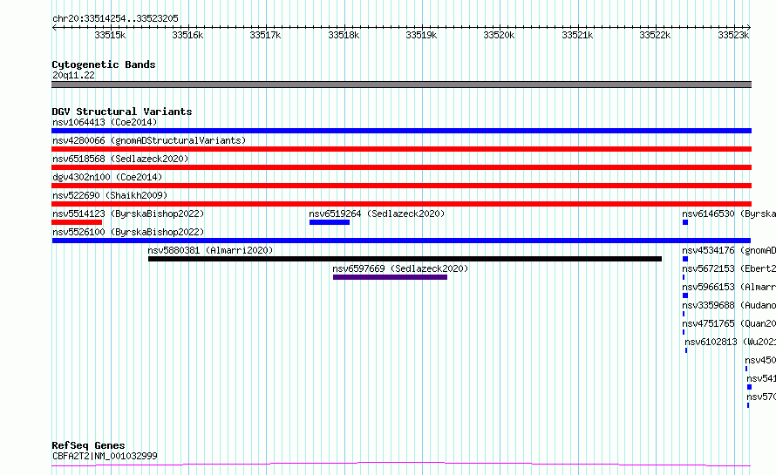Viewport: 776px width, 475px height.
Task: Click the 33521k ruler tick label
Action: (x=577, y=35)
